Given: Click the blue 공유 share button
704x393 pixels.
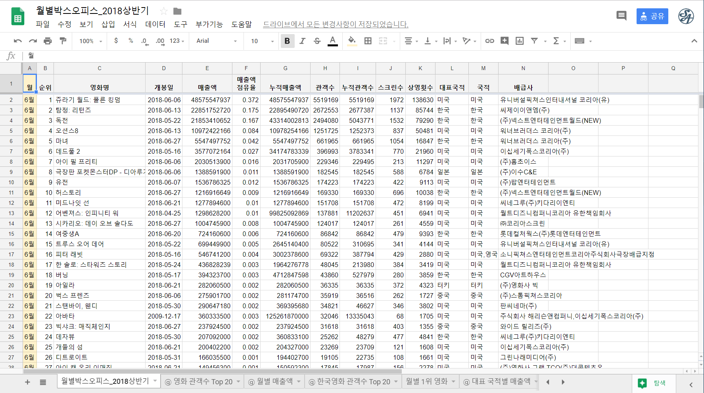Looking at the screenshot, I should coord(652,16).
